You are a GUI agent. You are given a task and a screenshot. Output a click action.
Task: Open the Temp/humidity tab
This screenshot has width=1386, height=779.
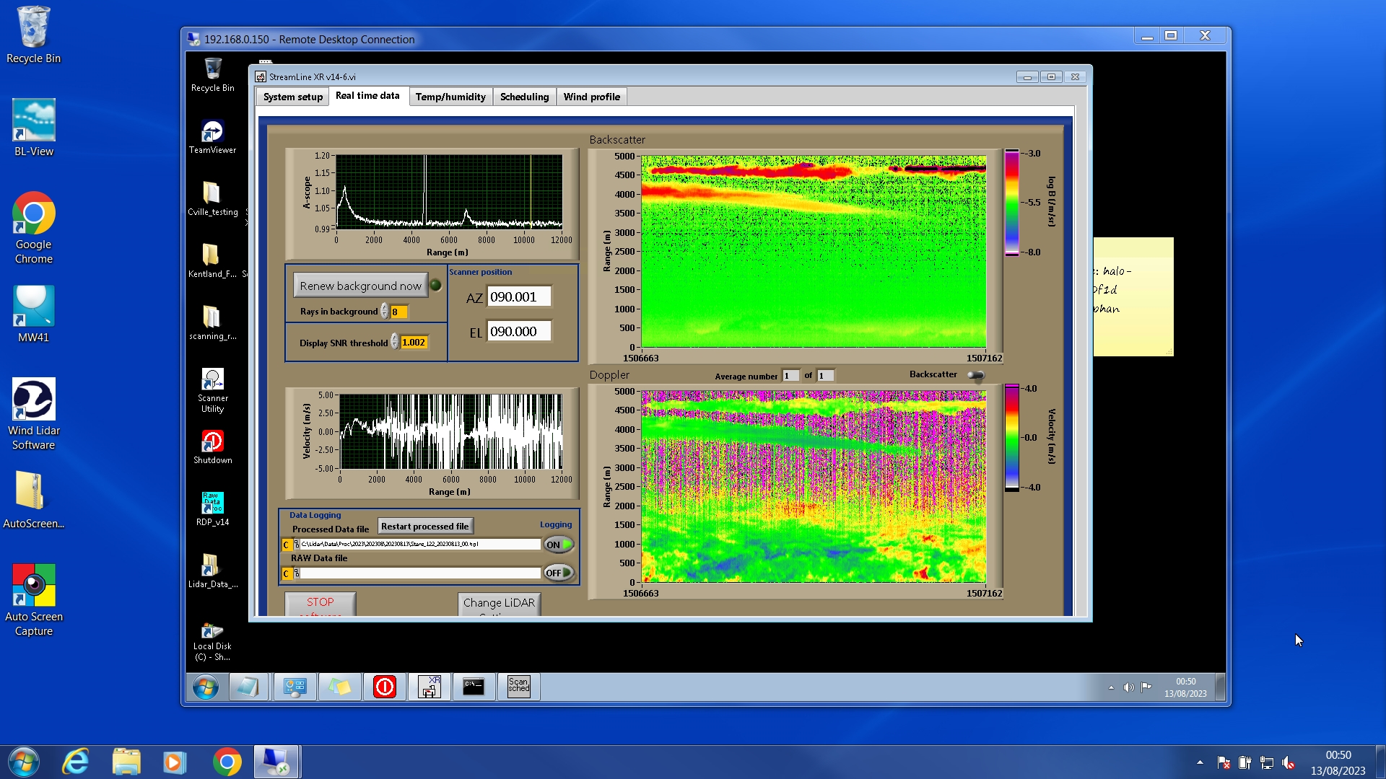[450, 97]
